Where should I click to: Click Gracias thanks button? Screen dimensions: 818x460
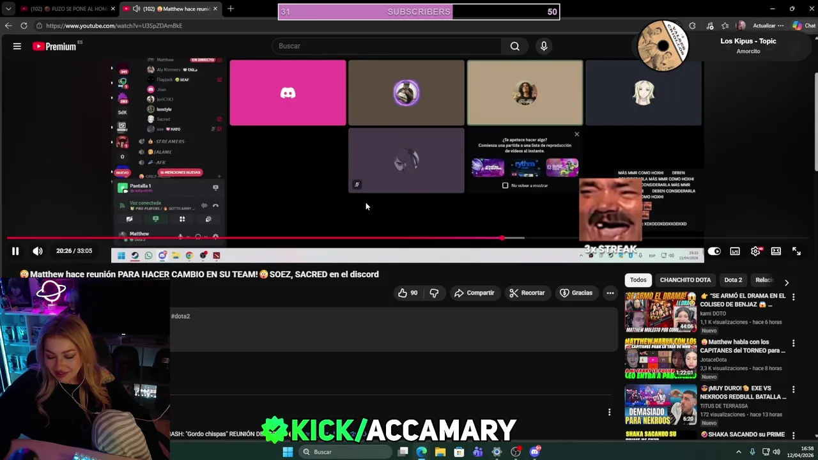click(x=576, y=293)
